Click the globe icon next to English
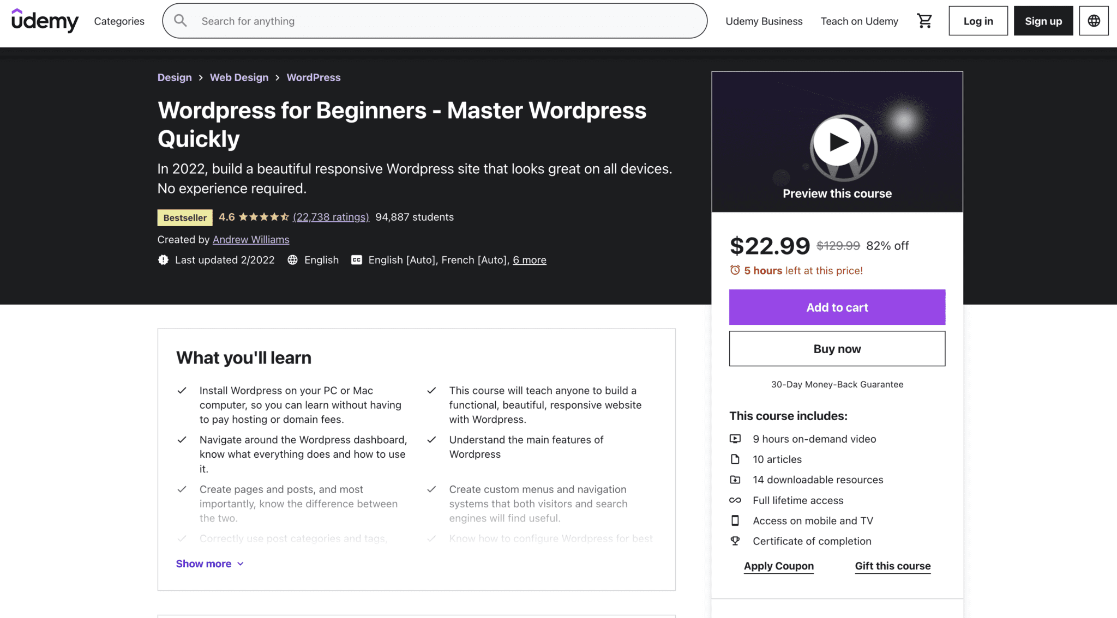 coord(292,260)
